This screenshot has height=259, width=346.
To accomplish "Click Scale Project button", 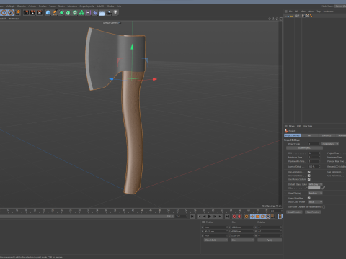I will (304, 148).
